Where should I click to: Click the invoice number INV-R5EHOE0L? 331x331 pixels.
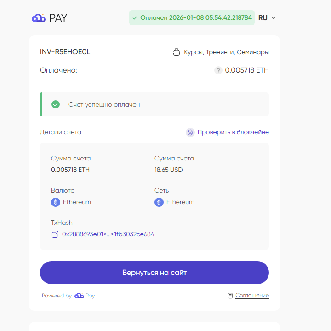[65, 52]
